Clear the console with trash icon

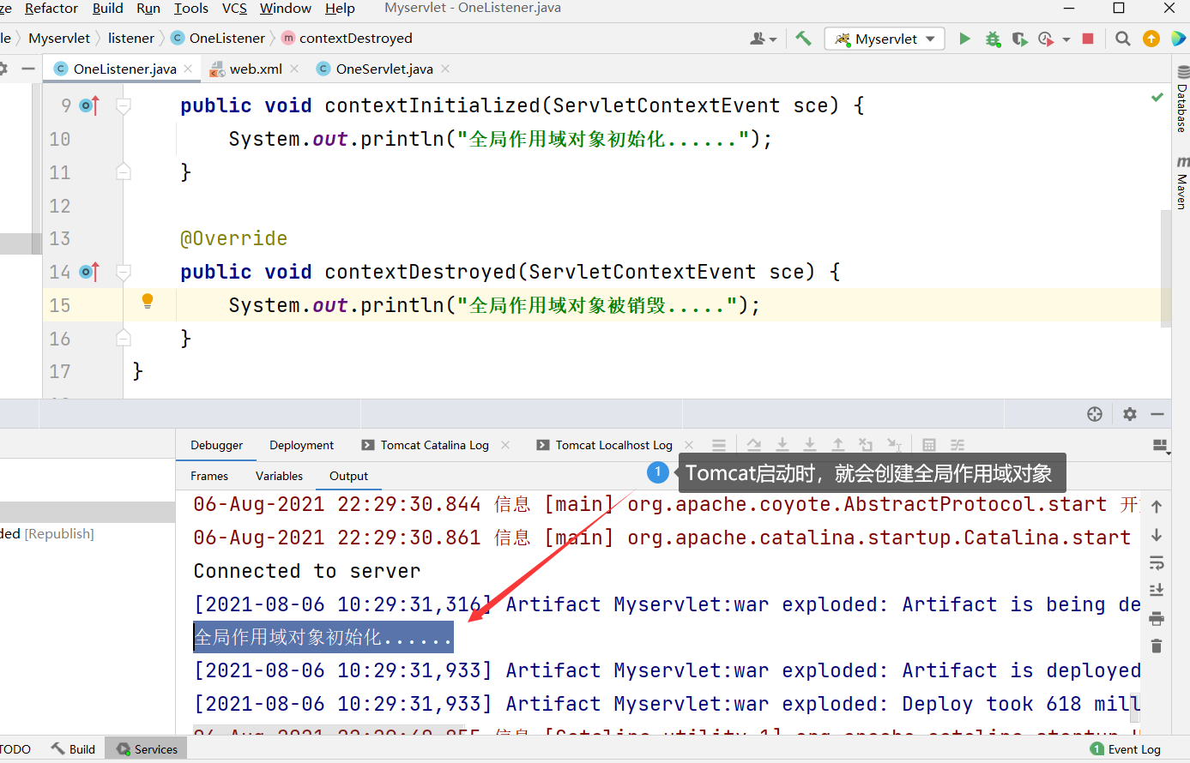(x=1156, y=646)
